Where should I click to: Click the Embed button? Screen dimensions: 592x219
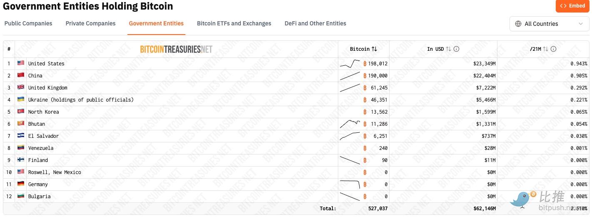572,6
